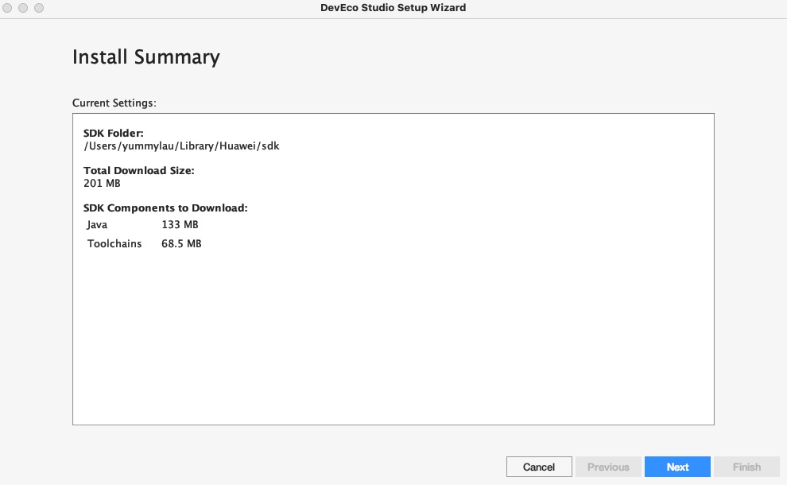Close the setup wizard window

(7, 8)
